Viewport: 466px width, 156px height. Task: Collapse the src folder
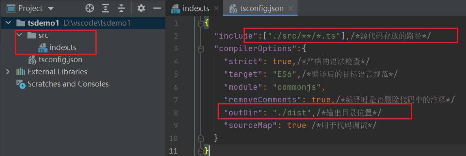tap(19, 35)
